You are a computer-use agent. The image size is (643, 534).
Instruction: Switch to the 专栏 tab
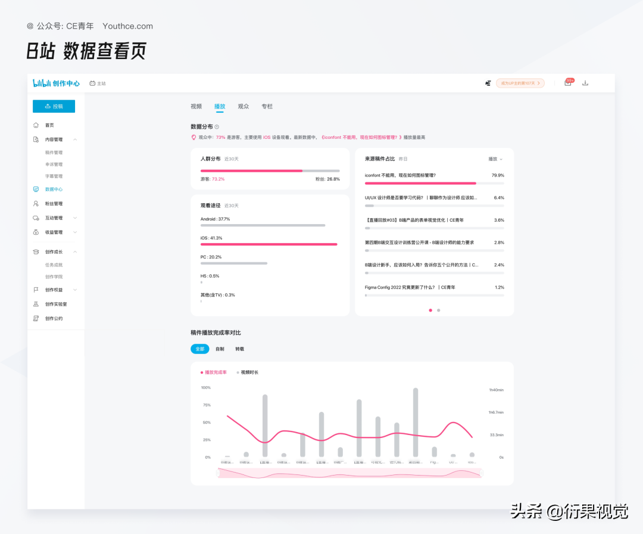click(267, 106)
